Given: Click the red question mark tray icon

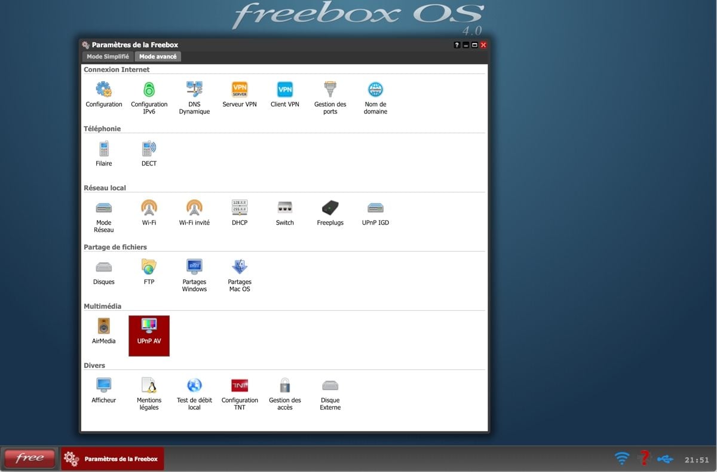Looking at the screenshot, I should pyautogui.click(x=644, y=458).
